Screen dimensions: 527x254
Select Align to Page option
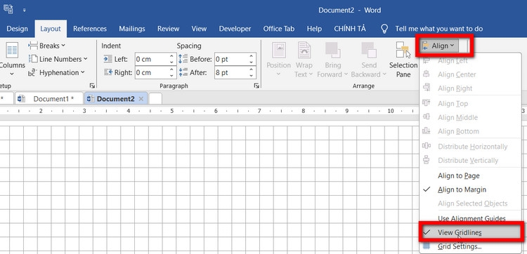pyautogui.click(x=471, y=175)
